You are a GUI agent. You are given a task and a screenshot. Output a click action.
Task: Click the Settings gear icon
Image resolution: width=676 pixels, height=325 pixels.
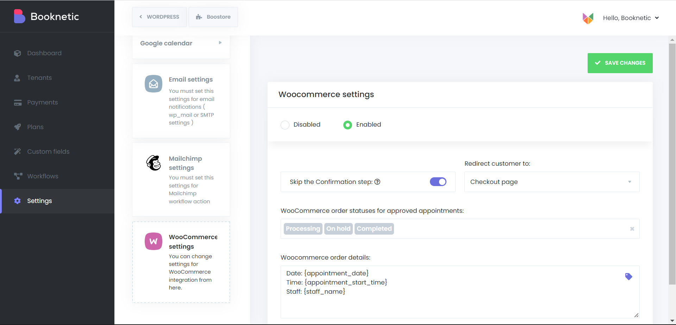coord(17,201)
